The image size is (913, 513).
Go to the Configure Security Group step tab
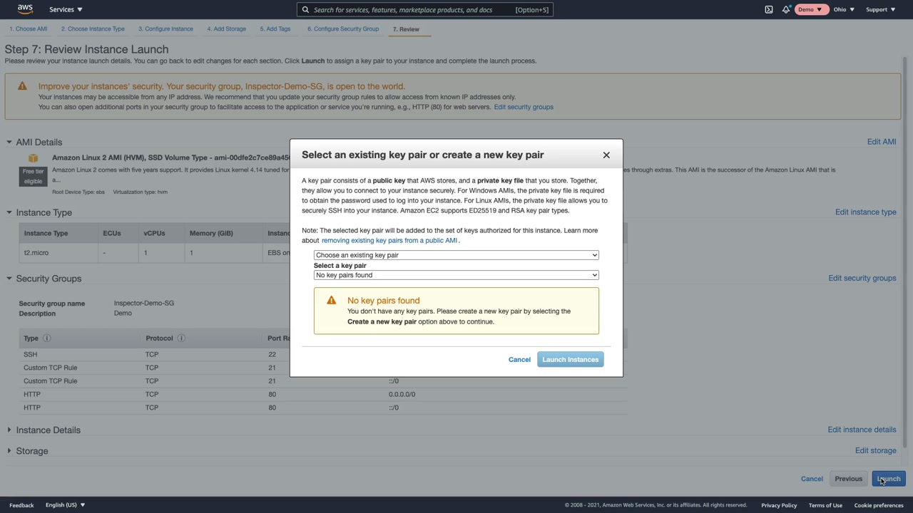tap(342, 29)
